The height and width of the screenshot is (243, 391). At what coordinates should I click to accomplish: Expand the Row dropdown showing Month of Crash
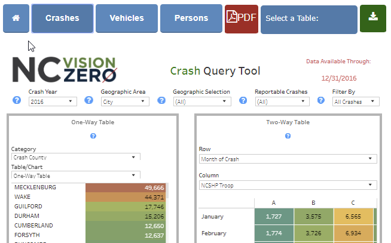(288, 159)
